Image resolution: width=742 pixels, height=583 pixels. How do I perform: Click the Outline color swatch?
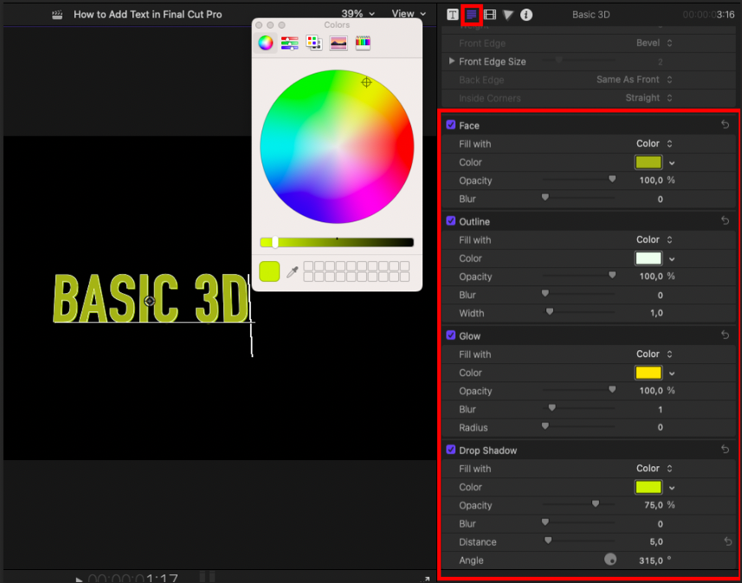point(648,258)
